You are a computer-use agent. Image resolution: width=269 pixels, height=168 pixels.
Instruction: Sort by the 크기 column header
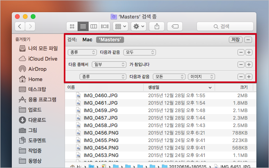pyautogui.click(x=234, y=87)
